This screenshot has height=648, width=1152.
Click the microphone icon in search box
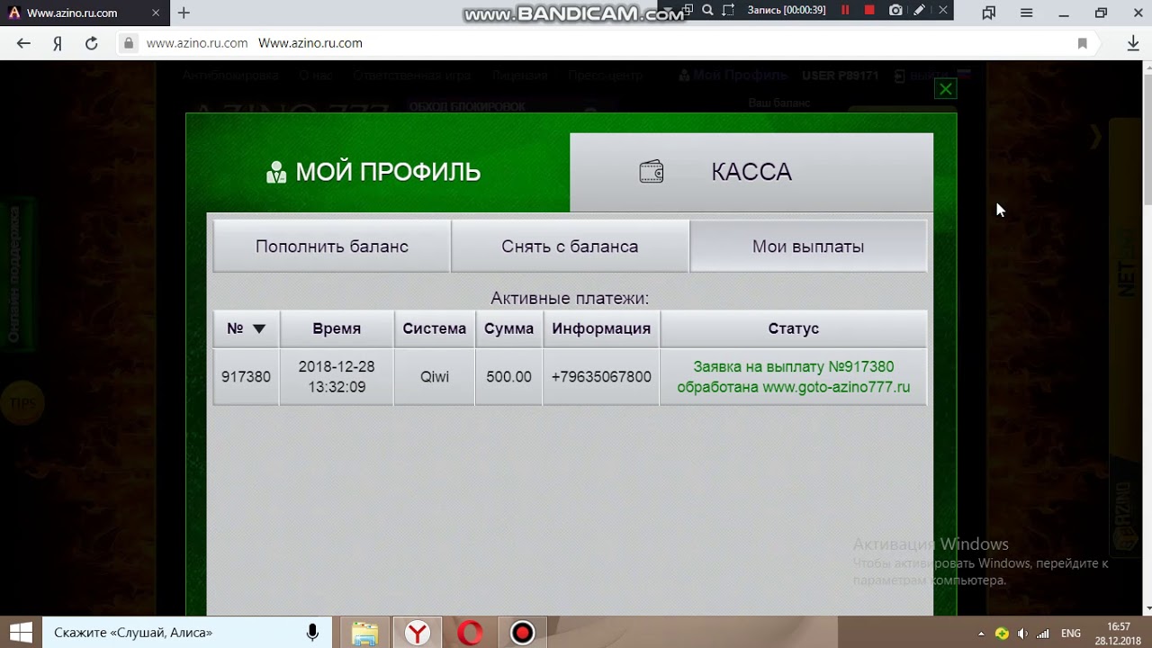point(312,633)
